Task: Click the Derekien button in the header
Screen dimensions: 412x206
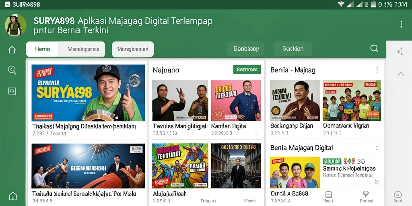Action: pos(293,49)
